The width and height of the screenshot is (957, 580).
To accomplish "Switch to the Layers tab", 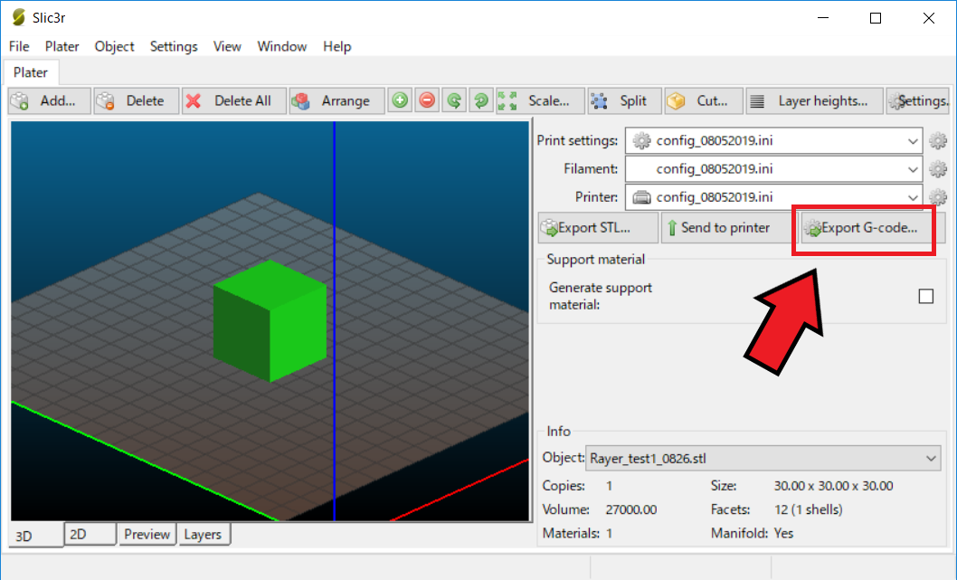I will 204,534.
